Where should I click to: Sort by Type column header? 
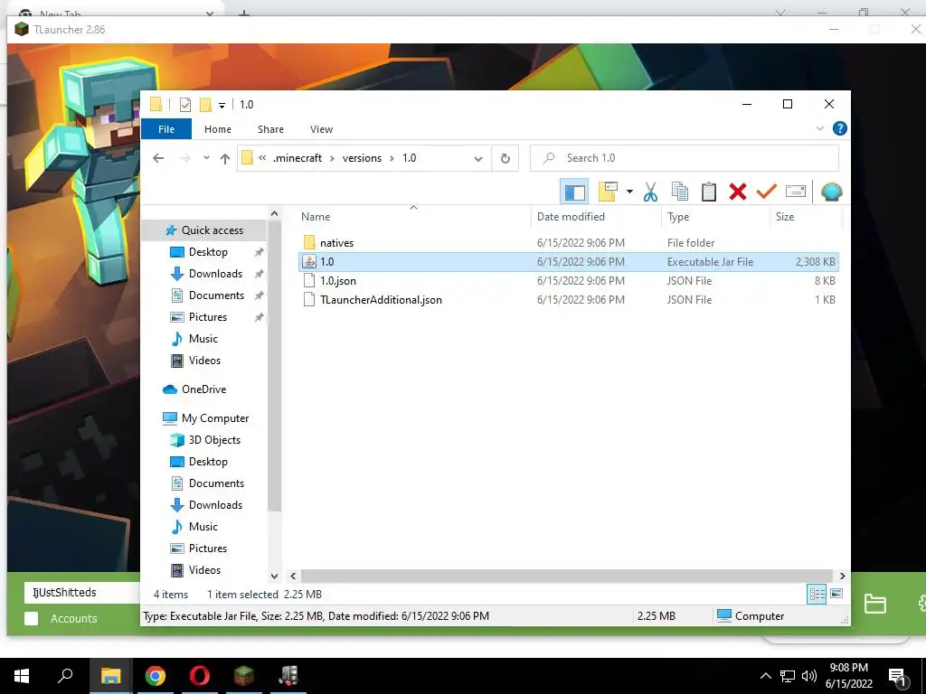pos(678,217)
